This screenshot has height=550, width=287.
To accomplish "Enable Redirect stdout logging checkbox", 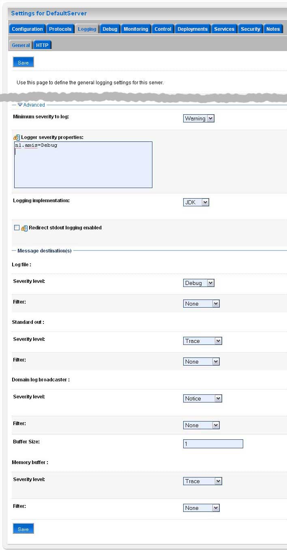I will (x=17, y=228).
